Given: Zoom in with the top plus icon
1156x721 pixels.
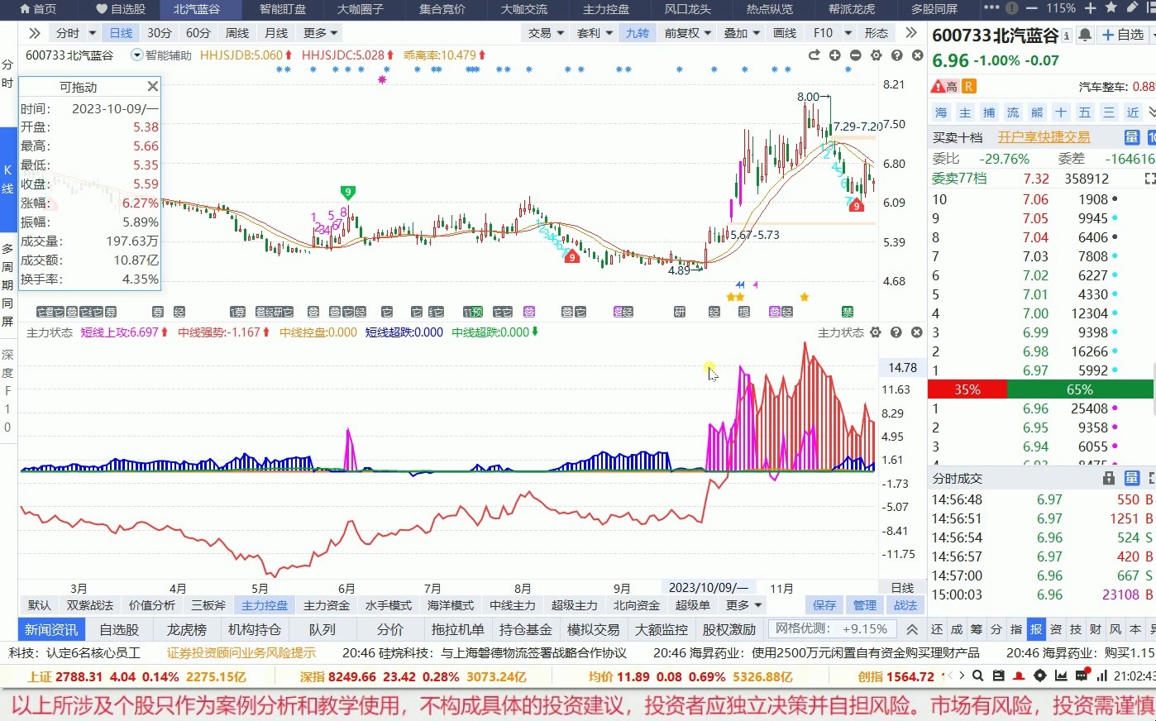Looking at the screenshot, I should 1090,8.
